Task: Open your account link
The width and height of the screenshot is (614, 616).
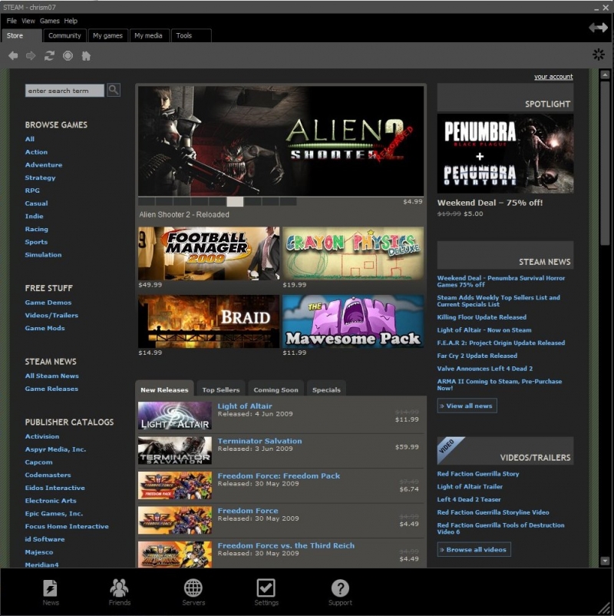Action: coord(553,77)
